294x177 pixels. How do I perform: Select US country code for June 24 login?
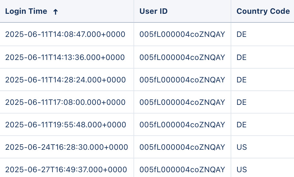[x=242, y=147]
